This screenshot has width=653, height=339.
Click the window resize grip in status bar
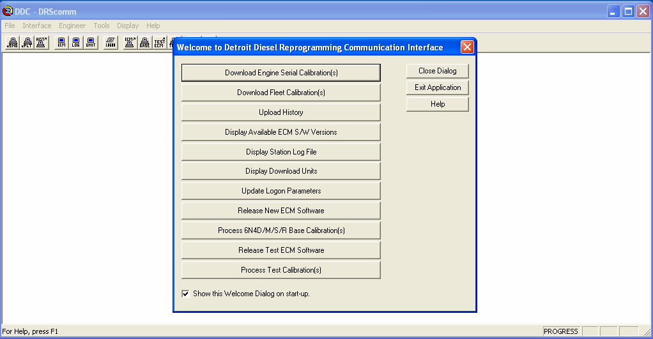pos(647,332)
